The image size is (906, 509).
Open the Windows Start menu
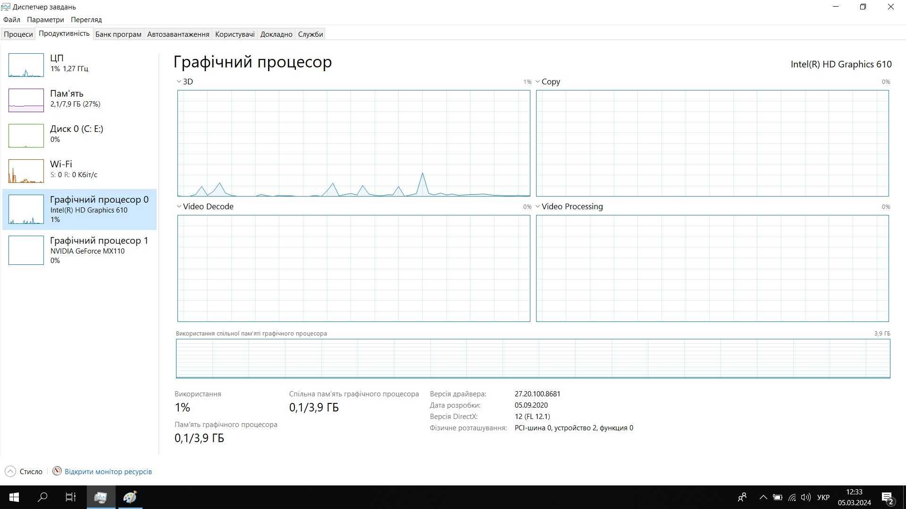14,497
